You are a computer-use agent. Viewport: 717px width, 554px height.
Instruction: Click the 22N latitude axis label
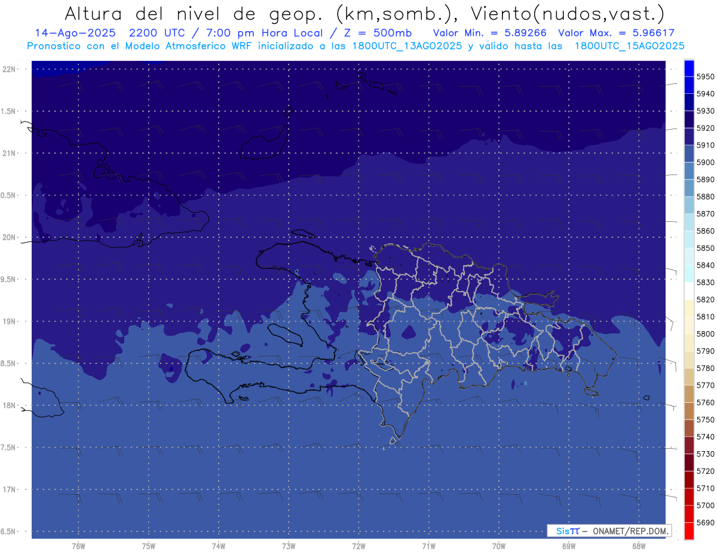(9, 69)
